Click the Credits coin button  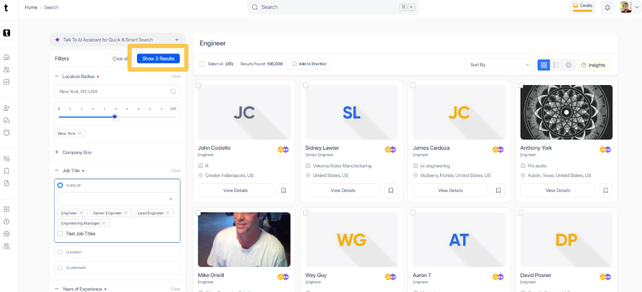tap(582, 7)
